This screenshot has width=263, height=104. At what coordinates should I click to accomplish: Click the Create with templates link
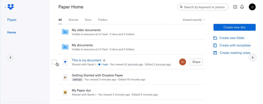tap(235, 45)
